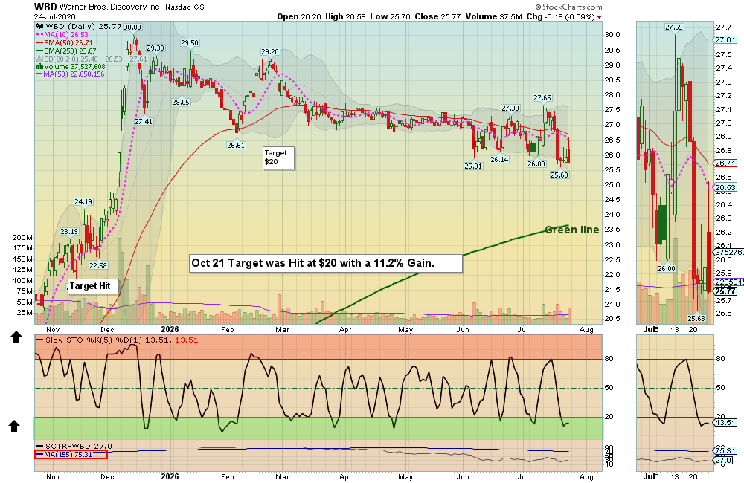Image resolution: width=744 pixels, height=483 pixels.
Task: Click the 27.65 label in the zoomed right panel
Action: [x=674, y=27]
